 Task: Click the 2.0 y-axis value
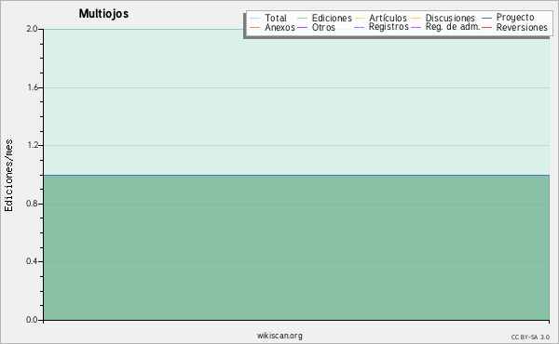click(32, 29)
